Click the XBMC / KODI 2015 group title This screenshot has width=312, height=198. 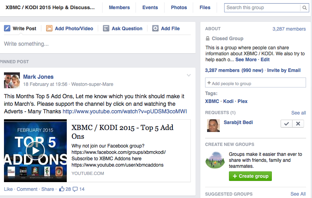pos(50,8)
